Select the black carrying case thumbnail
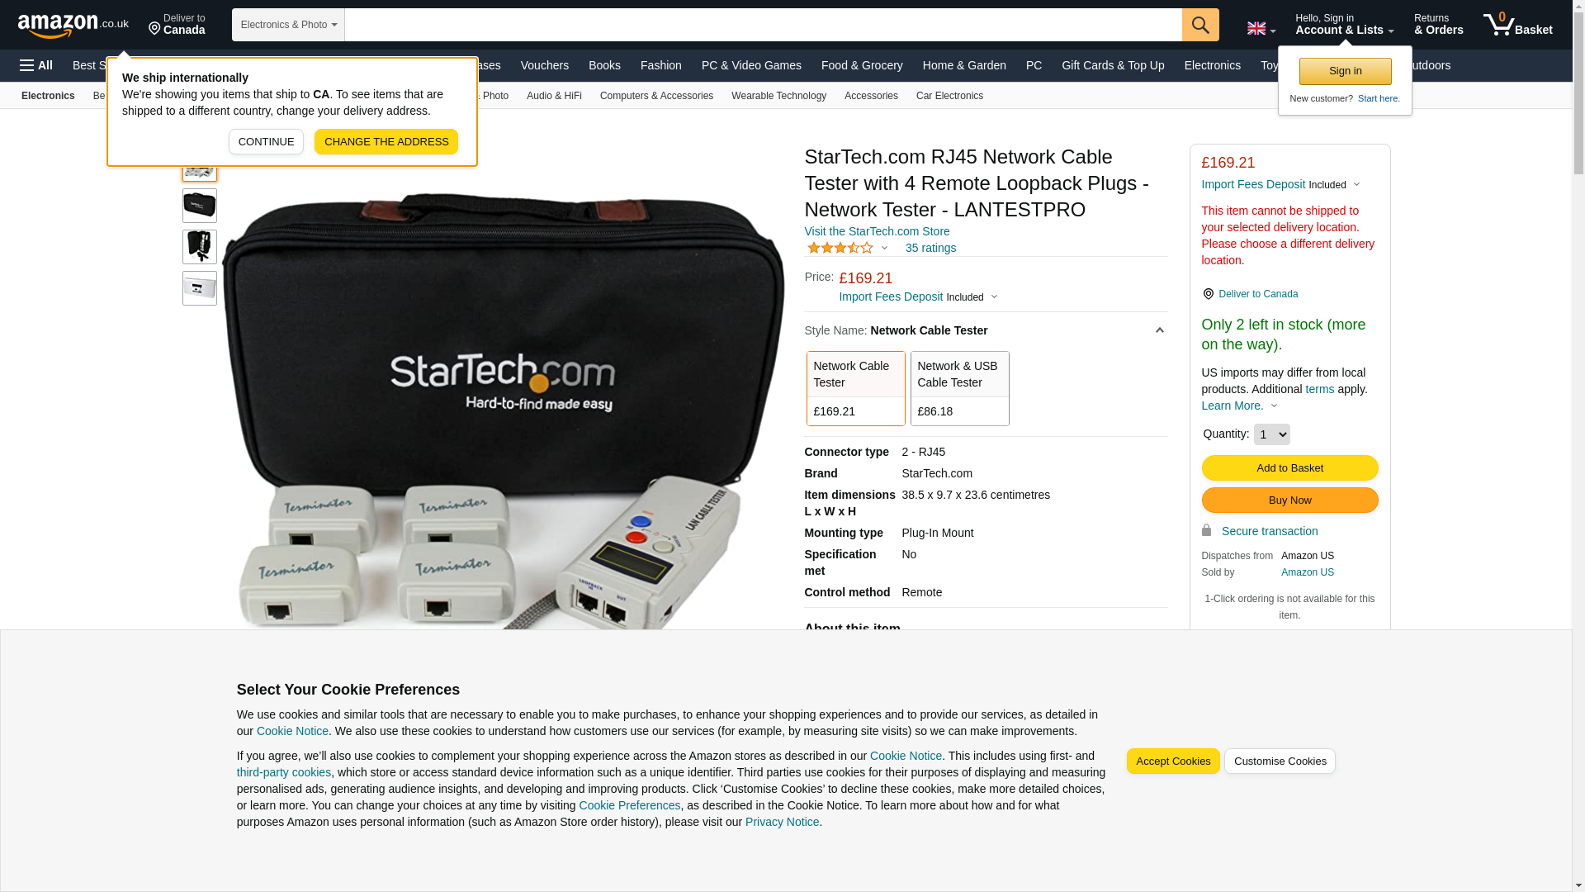 pos(200,206)
